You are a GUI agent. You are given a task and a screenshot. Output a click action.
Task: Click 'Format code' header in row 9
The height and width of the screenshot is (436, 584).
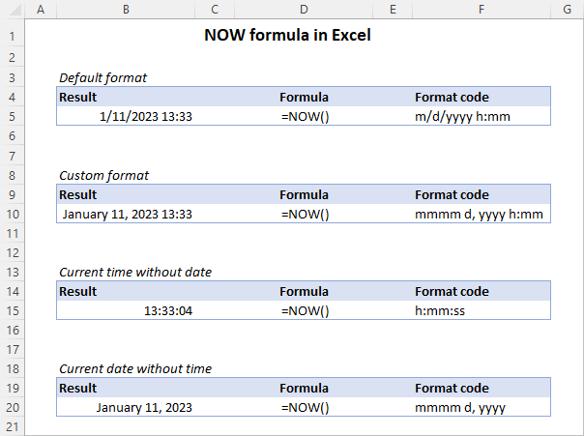(452, 194)
